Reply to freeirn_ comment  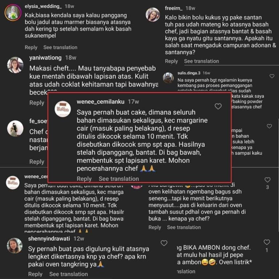[x=171, y=61]
